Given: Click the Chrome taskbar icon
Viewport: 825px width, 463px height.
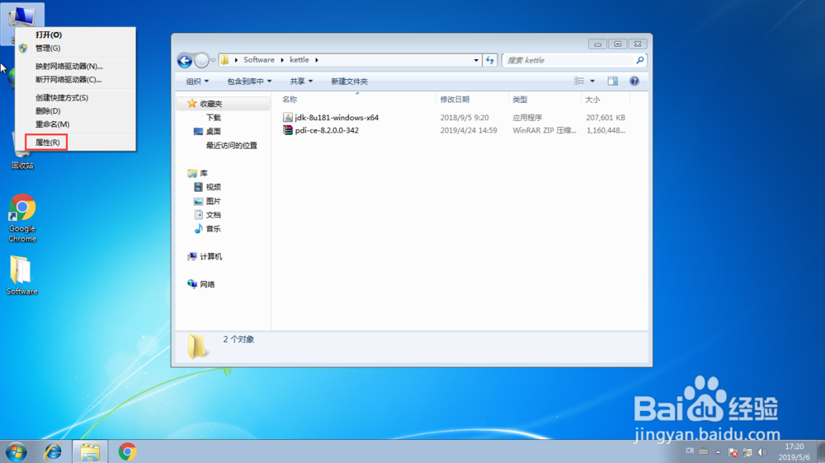Looking at the screenshot, I should [x=127, y=451].
